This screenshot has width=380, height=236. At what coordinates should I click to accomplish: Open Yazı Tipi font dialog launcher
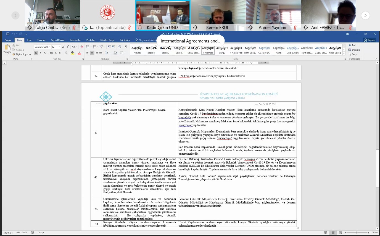(83, 59)
